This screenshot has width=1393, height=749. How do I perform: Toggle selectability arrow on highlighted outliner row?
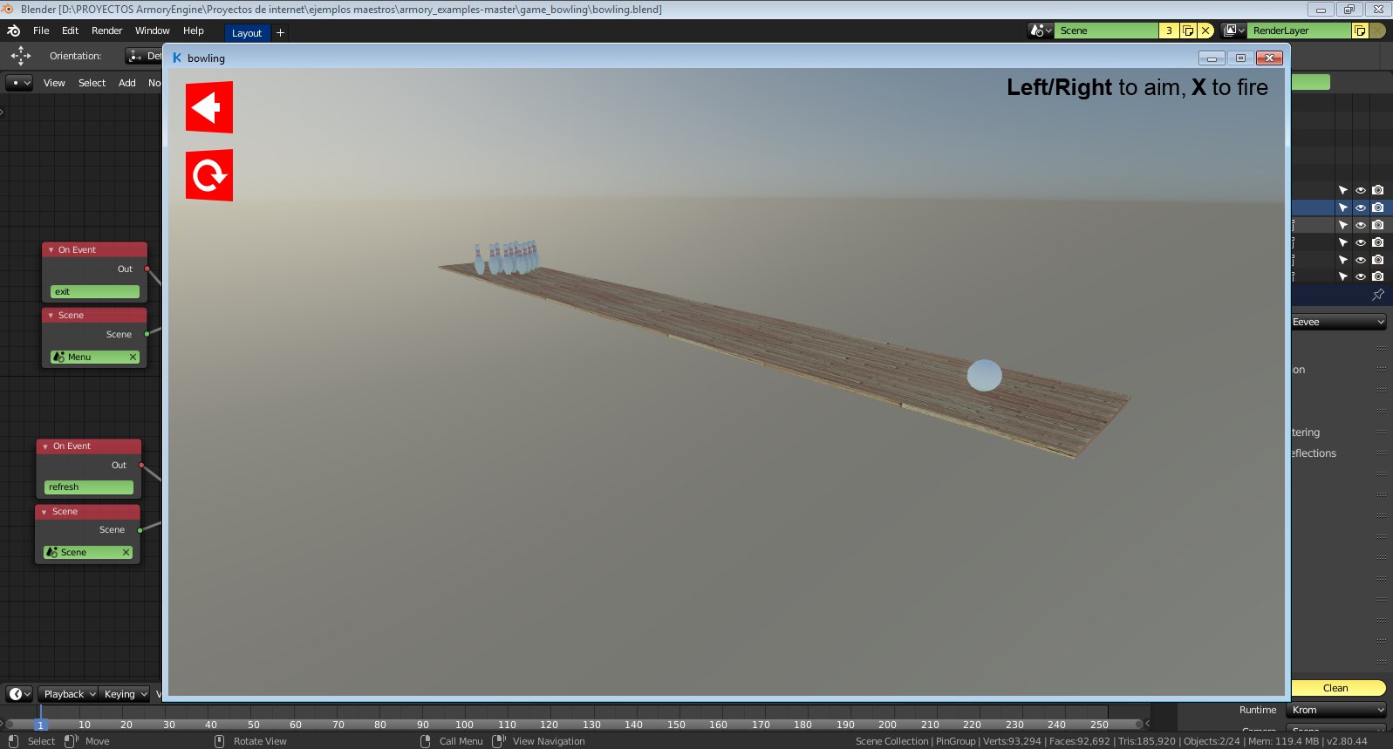1343,208
